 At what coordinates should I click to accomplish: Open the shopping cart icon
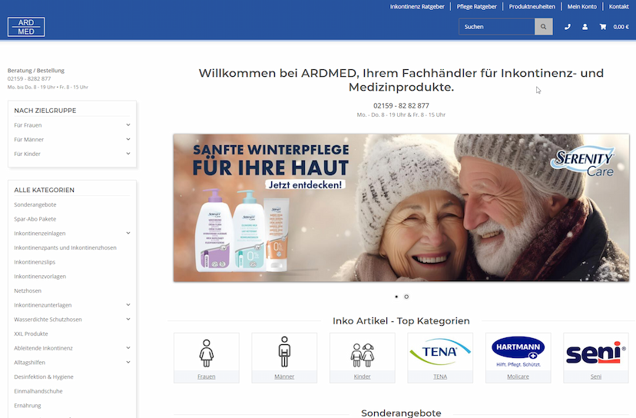click(603, 27)
